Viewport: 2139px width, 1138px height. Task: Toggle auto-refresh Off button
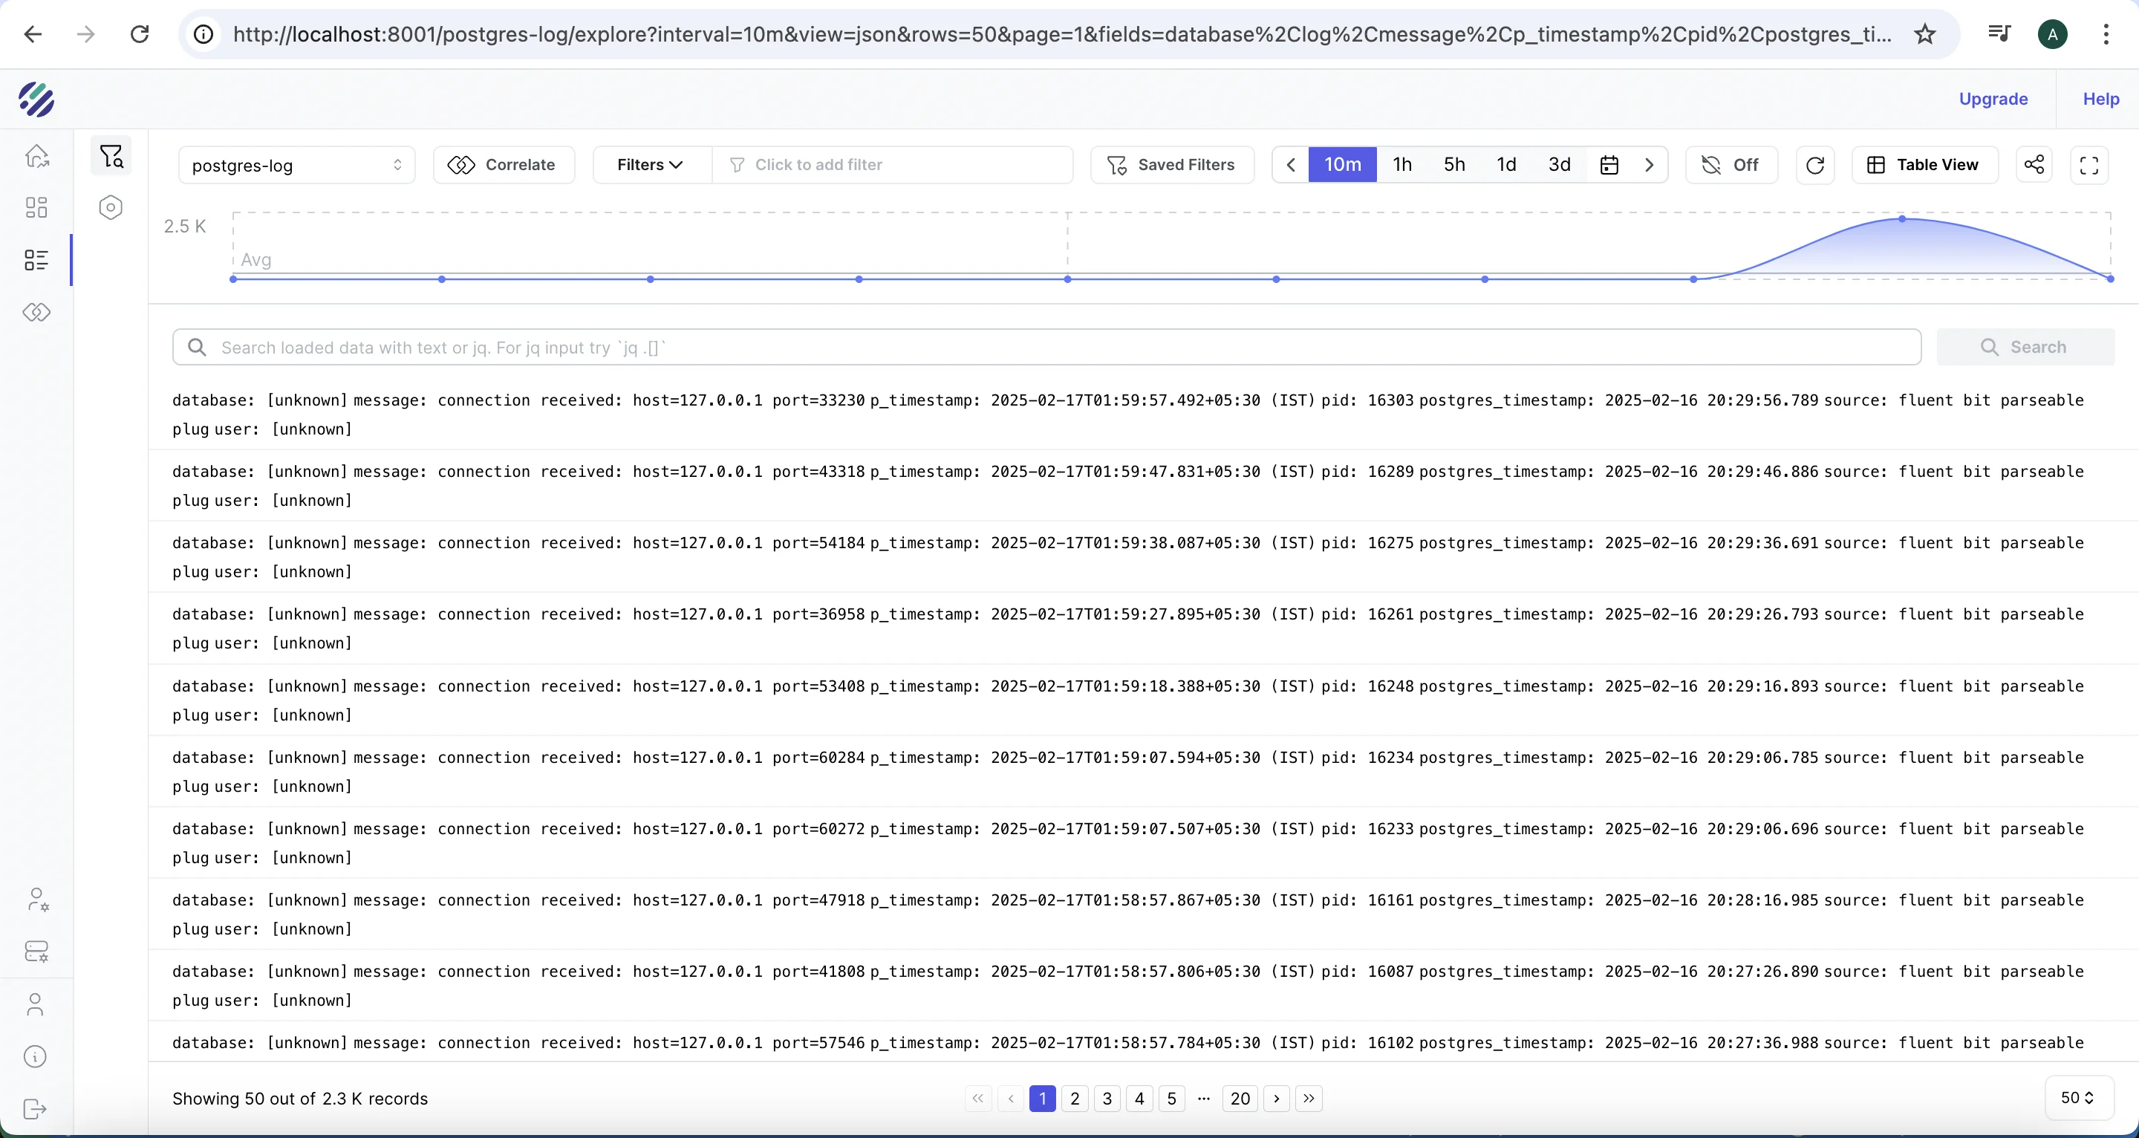coord(1731,164)
